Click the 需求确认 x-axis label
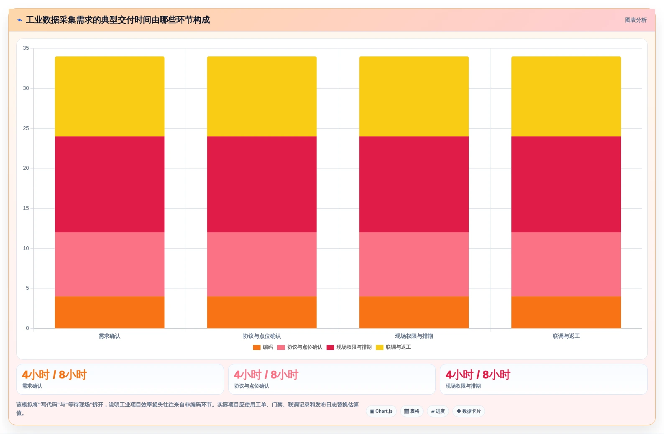The height and width of the screenshot is (434, 664). [x=110, y=336]
